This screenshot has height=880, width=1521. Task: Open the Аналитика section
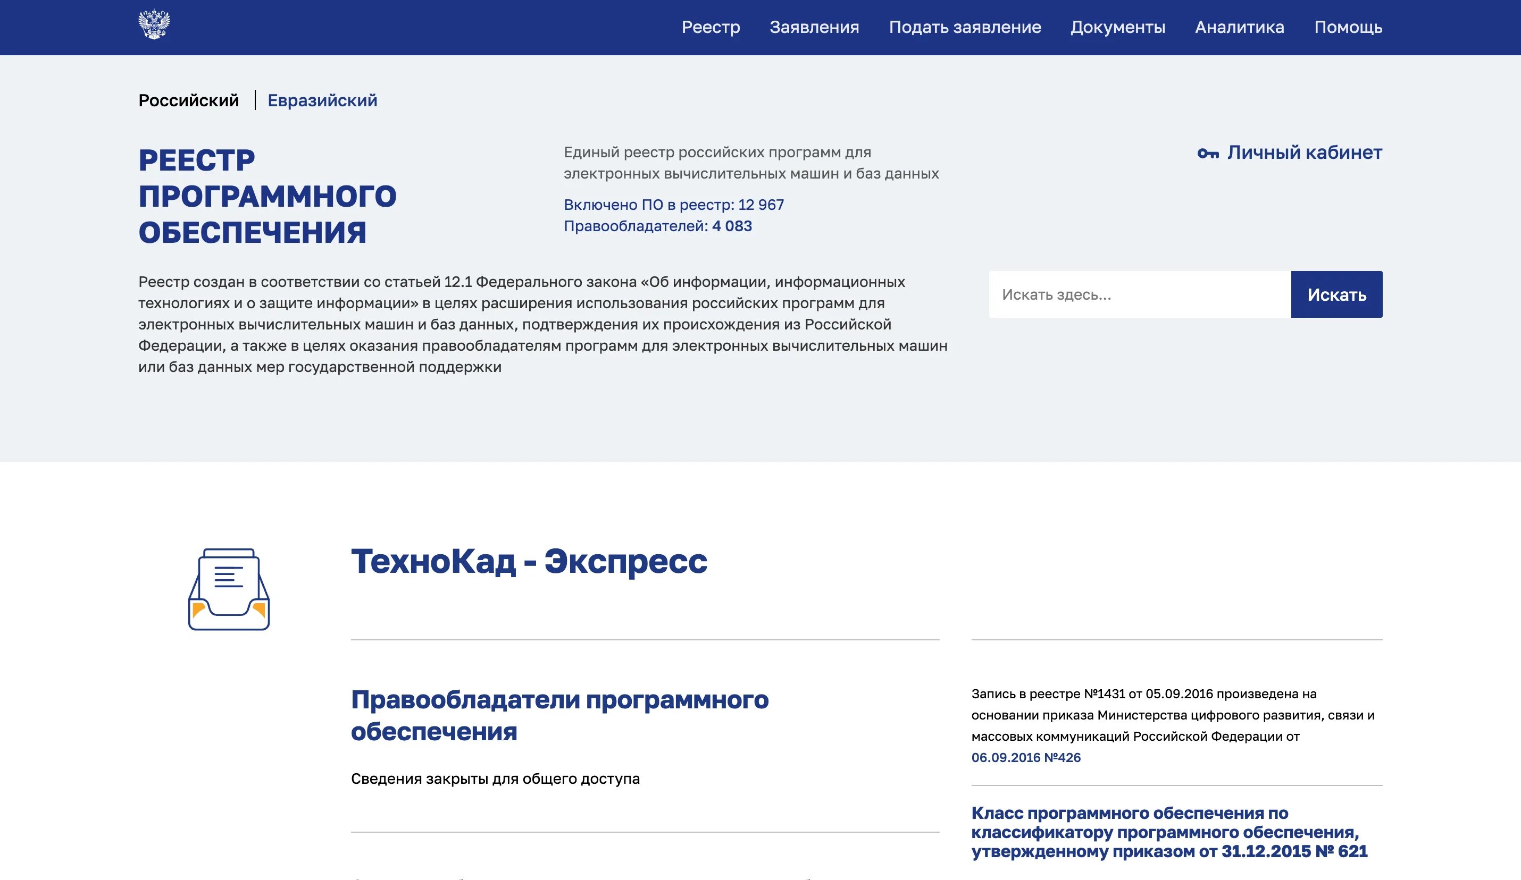coord(1240,27)
